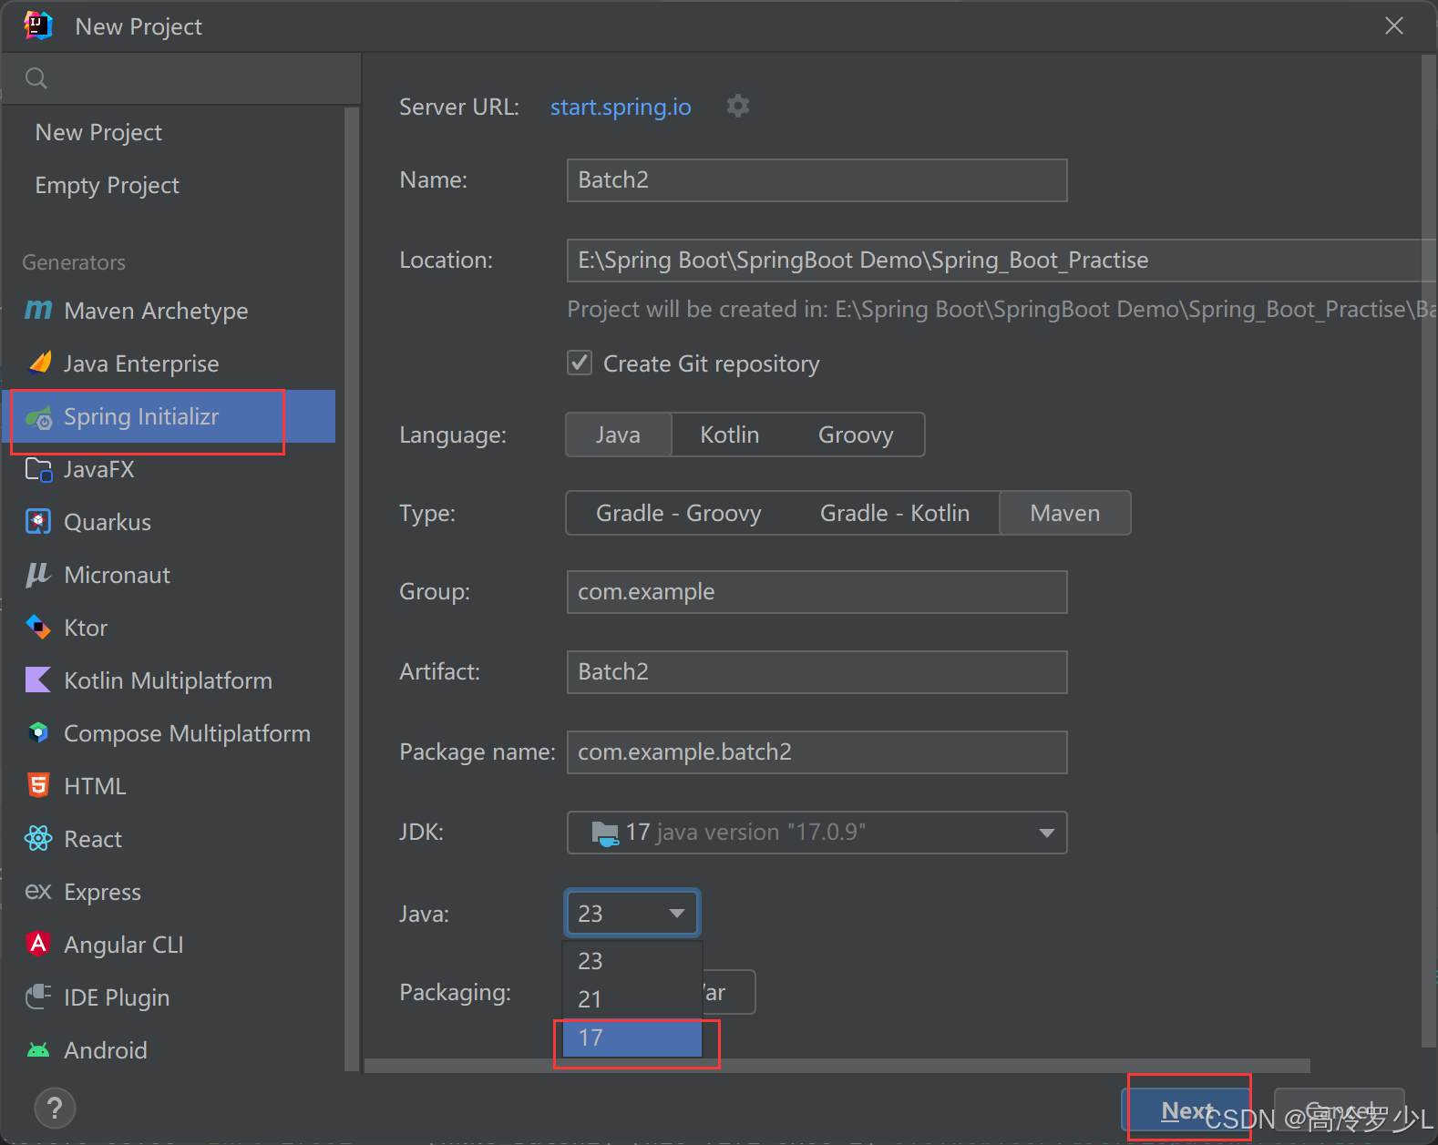Click the Artifact field
1438x1145 pixels.
(817, 672)
